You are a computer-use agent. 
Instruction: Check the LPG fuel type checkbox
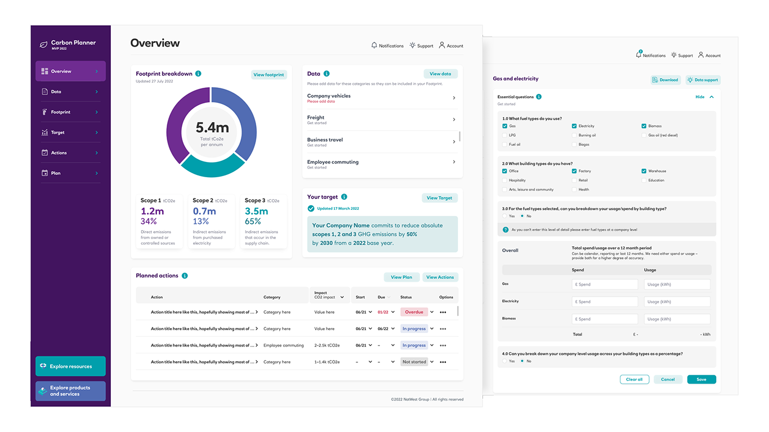pos(504,135)
